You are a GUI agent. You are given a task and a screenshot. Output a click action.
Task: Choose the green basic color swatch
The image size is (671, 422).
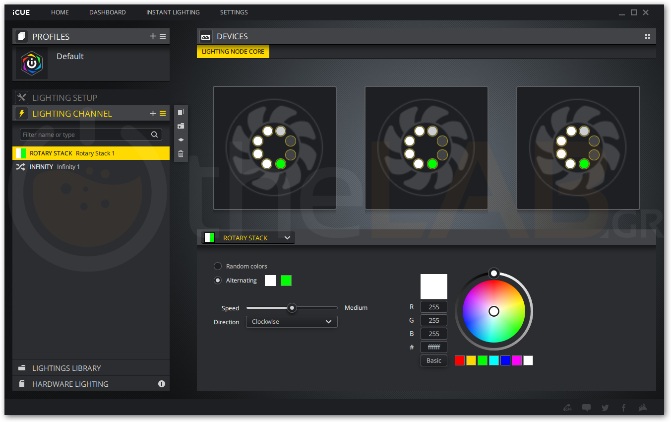pyautogui.click(x=483, y=360)
